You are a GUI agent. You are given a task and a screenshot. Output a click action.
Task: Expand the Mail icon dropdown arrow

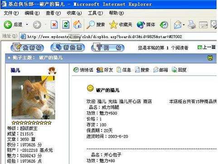[x=184, y=25]
